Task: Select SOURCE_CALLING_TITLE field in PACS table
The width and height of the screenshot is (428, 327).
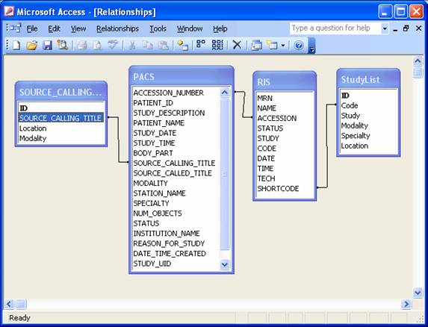Action: (174, 163)
